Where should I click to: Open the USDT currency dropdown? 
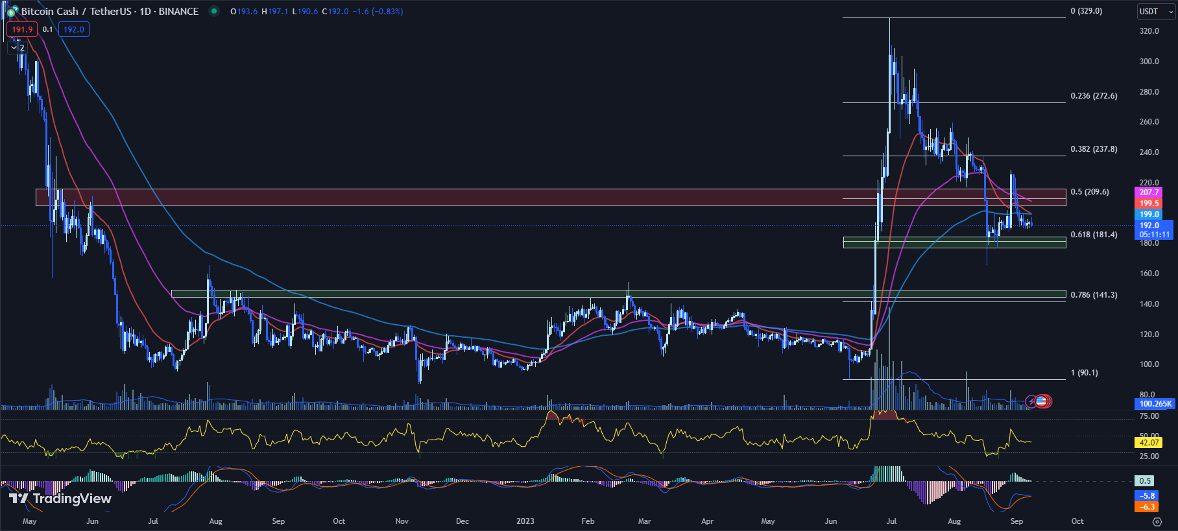[x=1157, y=12]
